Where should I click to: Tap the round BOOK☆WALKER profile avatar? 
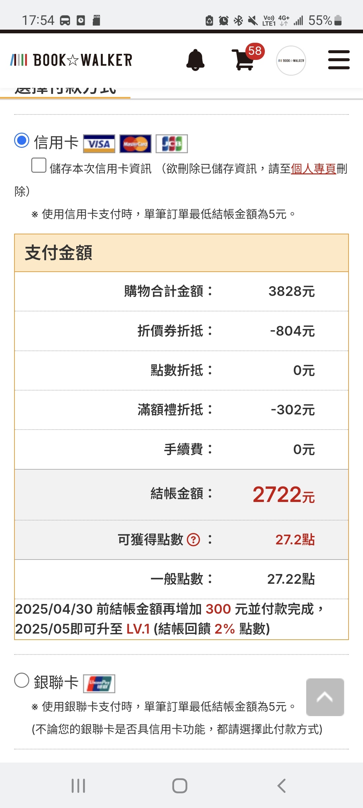[291, 61]
